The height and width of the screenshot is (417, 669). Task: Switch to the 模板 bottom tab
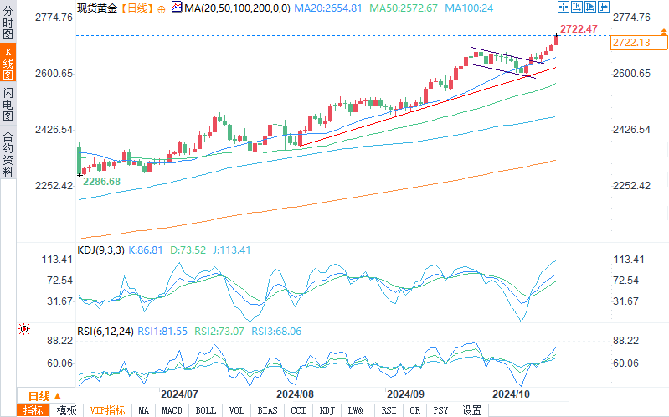(66, 410)
